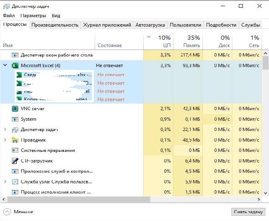269x221 pixels.
Task: Expand the Диспетчер задач process row
Action: coord(5,129)
